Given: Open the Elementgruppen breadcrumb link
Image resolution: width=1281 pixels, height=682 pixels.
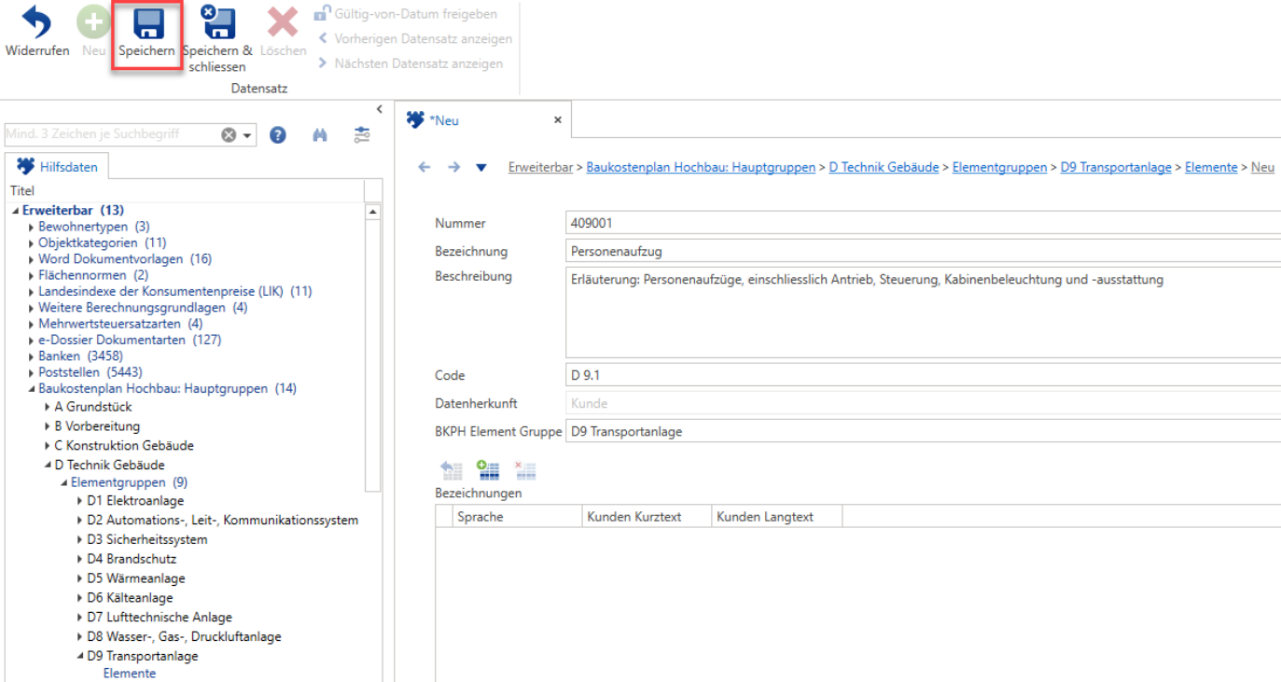Looking at the screenshot, I should pyautogui.click(x=999, y=167).
